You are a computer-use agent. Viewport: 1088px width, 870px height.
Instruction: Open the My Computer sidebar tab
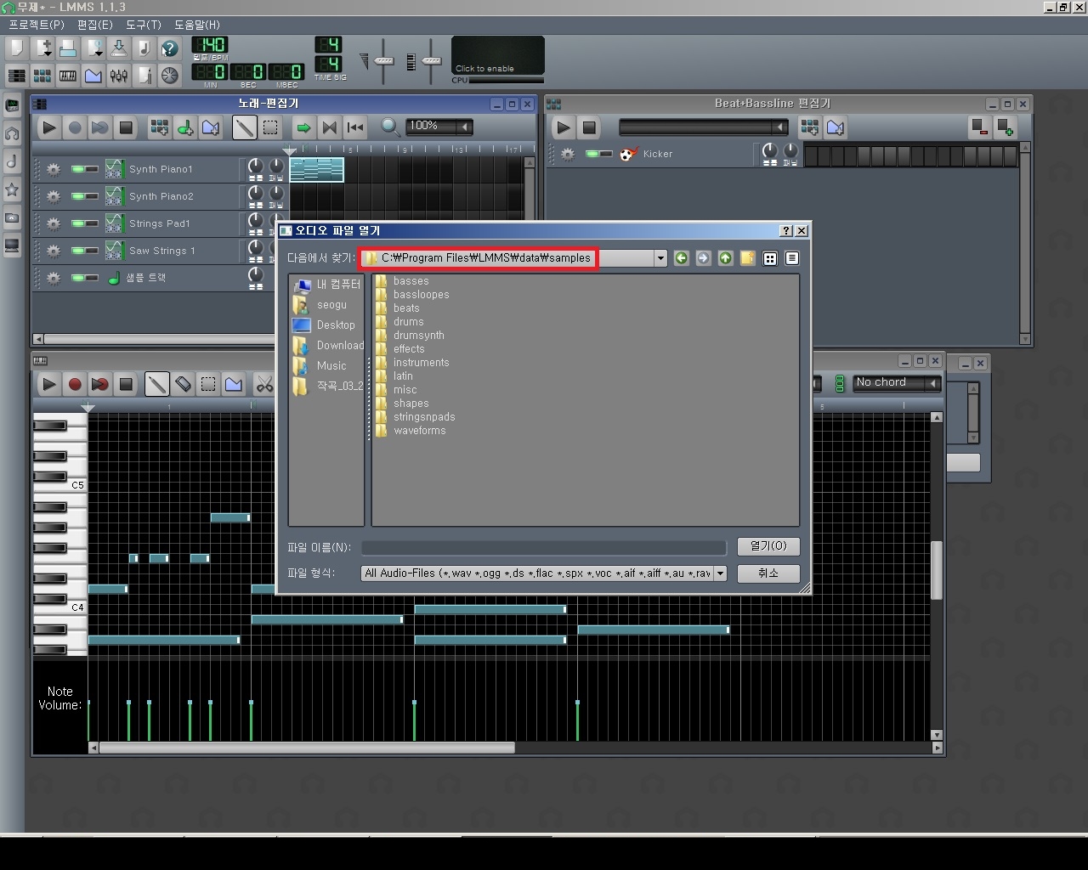point(12,246)
